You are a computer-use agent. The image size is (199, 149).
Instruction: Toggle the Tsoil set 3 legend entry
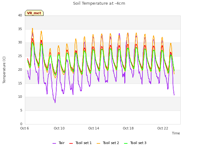click(x=135, y=143)
